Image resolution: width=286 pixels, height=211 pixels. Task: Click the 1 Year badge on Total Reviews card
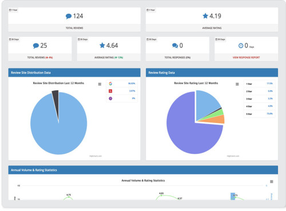(13, 10)
